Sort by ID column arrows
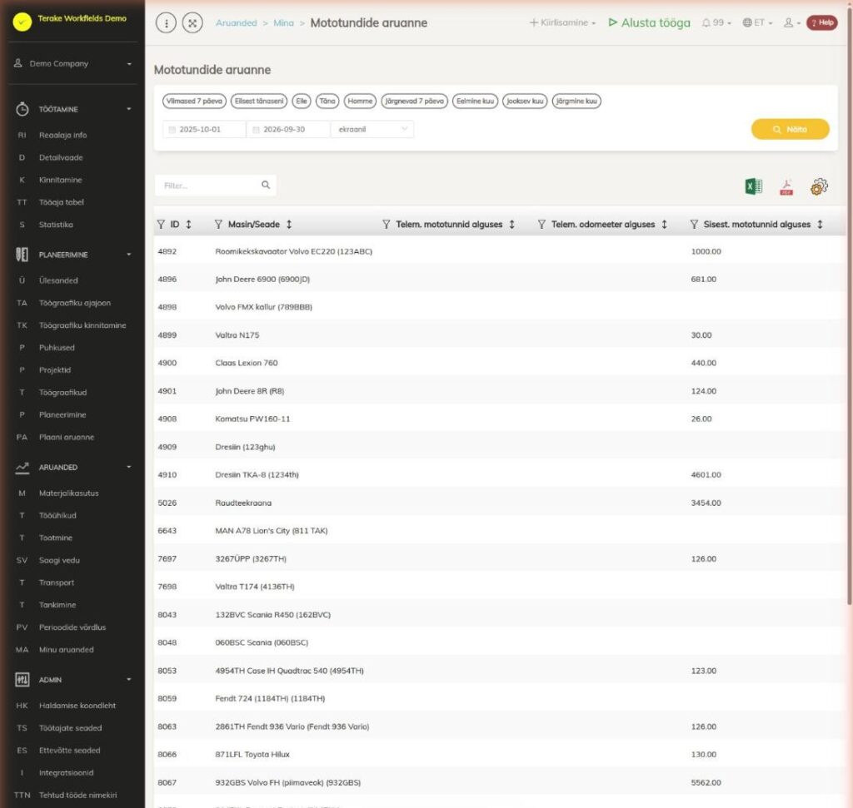The height and width of the screenshot is (808, 853). click(189, 225)
